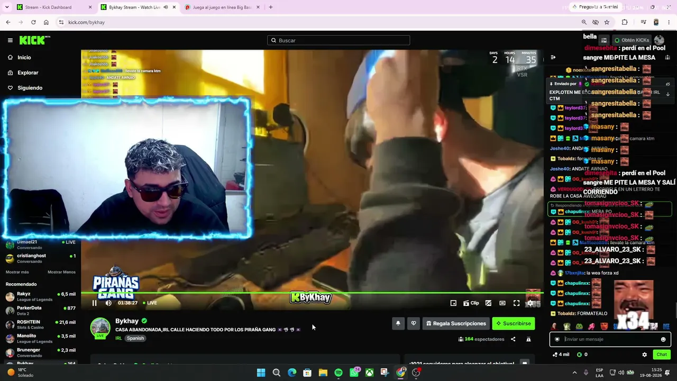Open WhatsApp from the taskbar
677x381 pixels.
(x=354, y=373)
